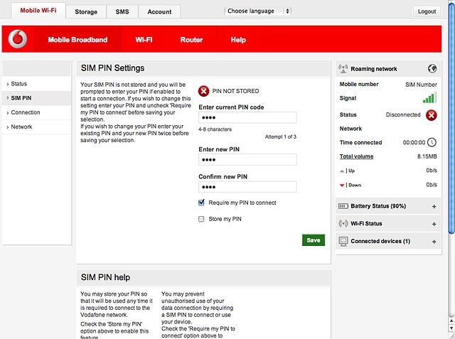Open Help in the red menu bar
455x339 pixels.
[x=238, y=40]
